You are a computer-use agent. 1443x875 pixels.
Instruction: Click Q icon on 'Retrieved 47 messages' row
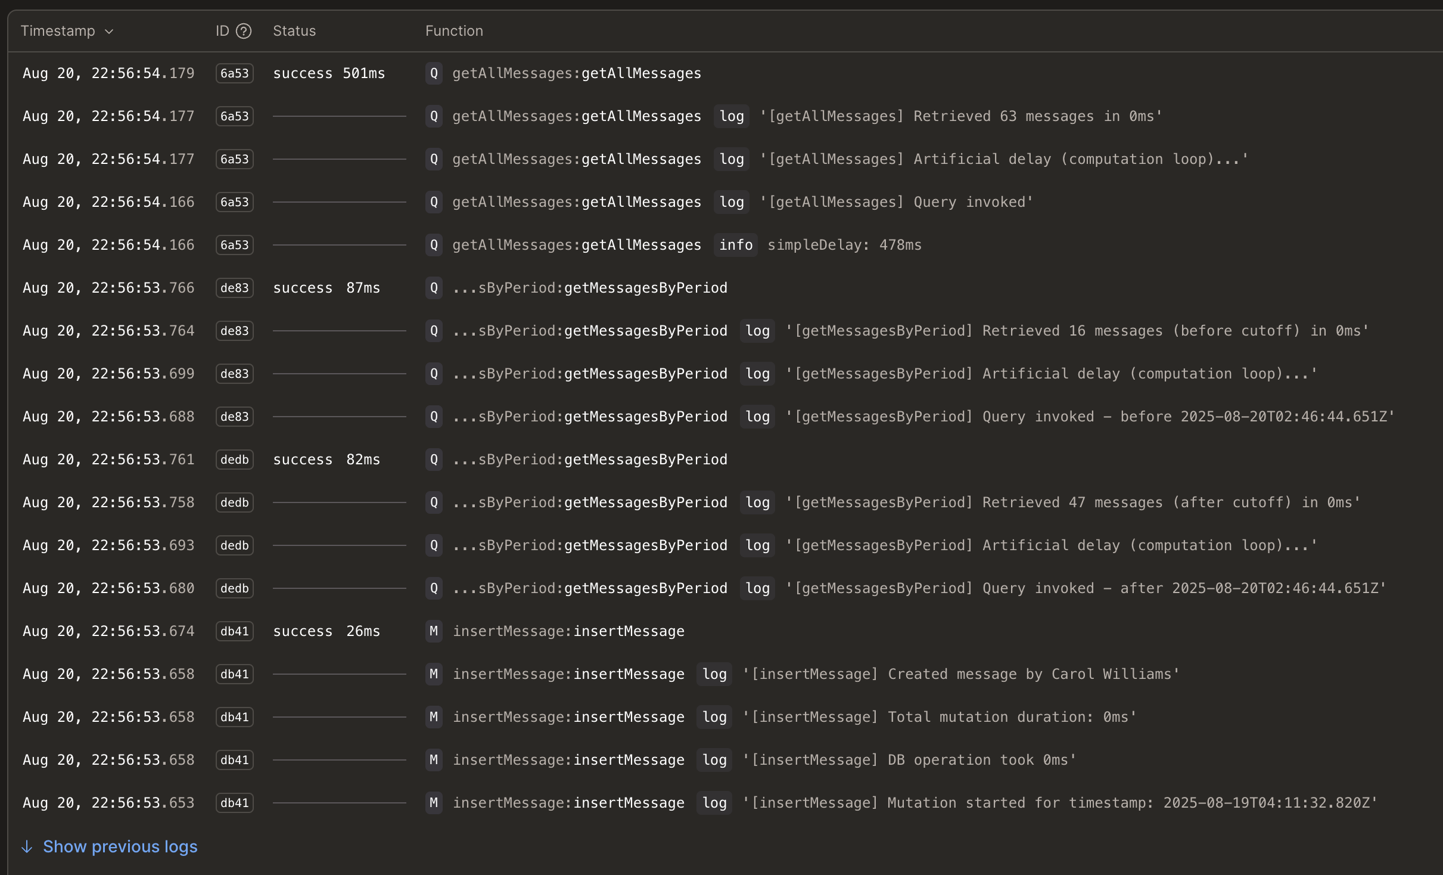coord(434,502)
